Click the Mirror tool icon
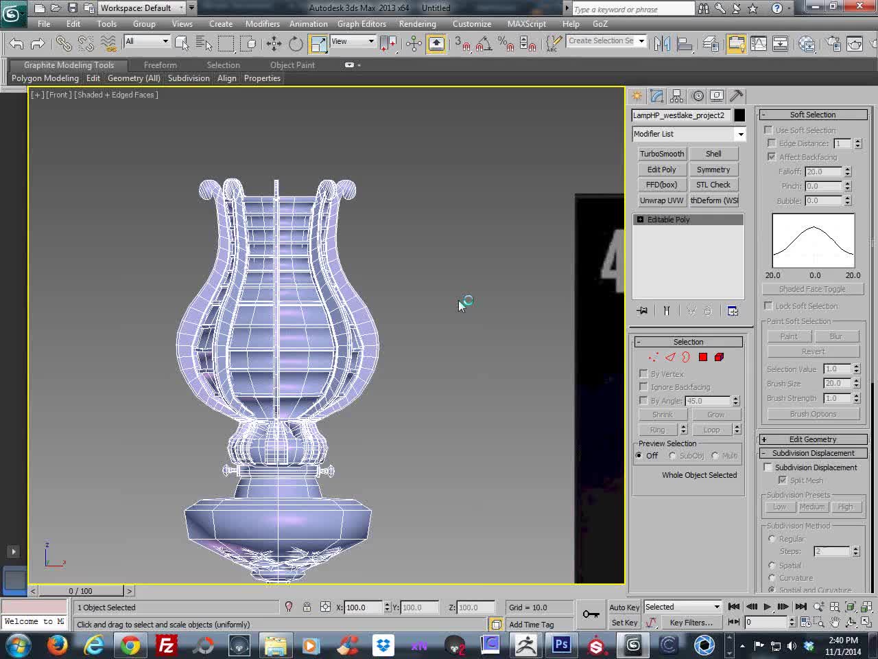The image size is (878, 659). [662, 43]
